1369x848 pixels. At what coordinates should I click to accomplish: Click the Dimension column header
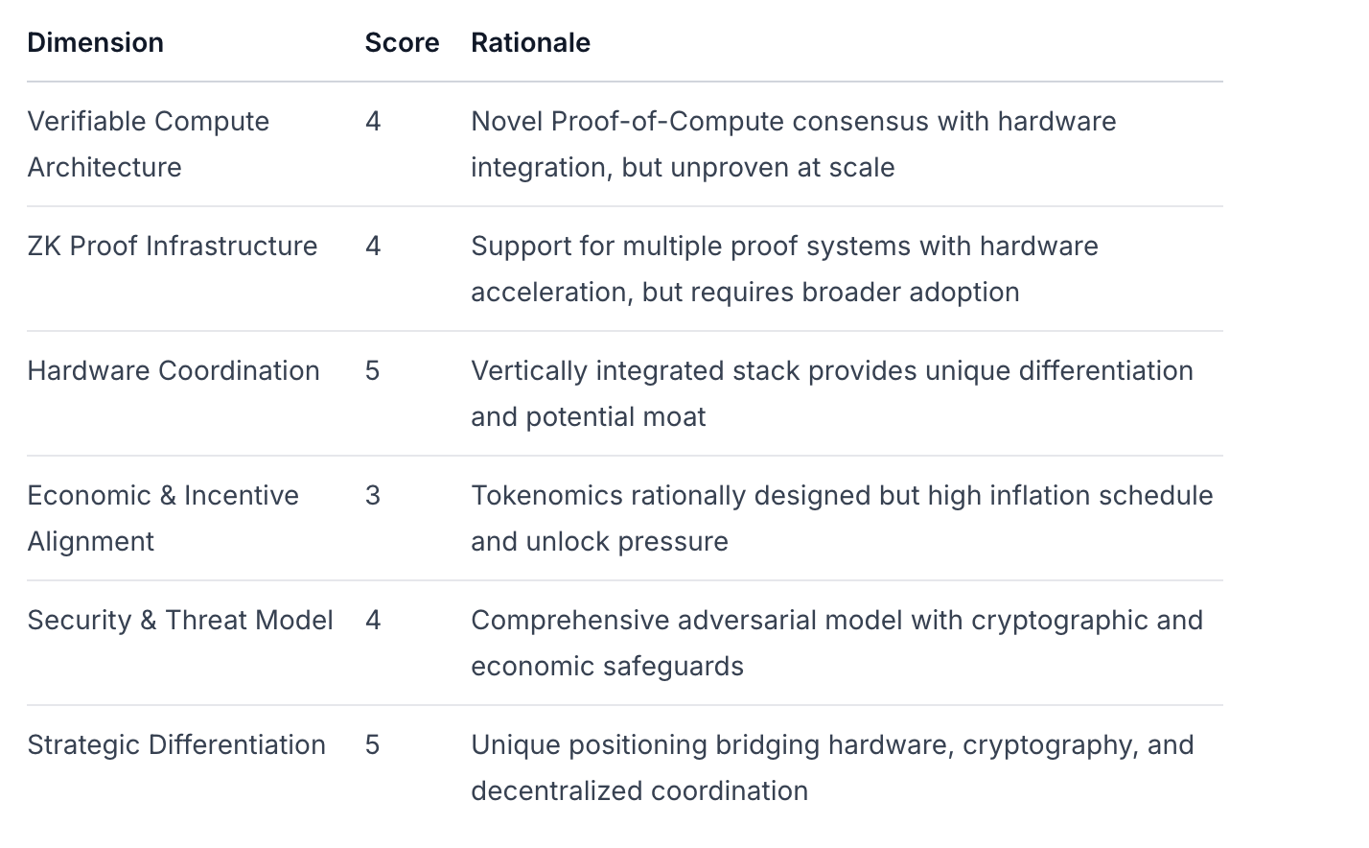coord(96,42)
